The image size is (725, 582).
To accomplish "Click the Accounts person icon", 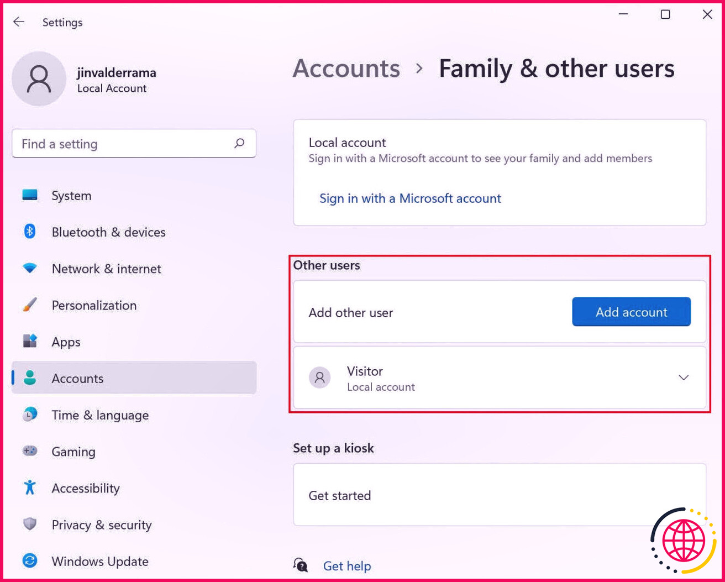I will click(x=30, y=378).
